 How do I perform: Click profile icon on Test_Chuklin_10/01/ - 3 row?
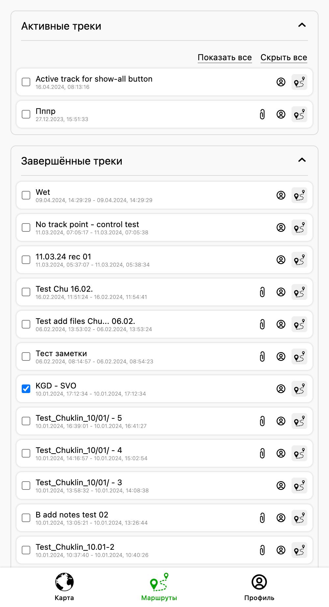pos(281,486)
